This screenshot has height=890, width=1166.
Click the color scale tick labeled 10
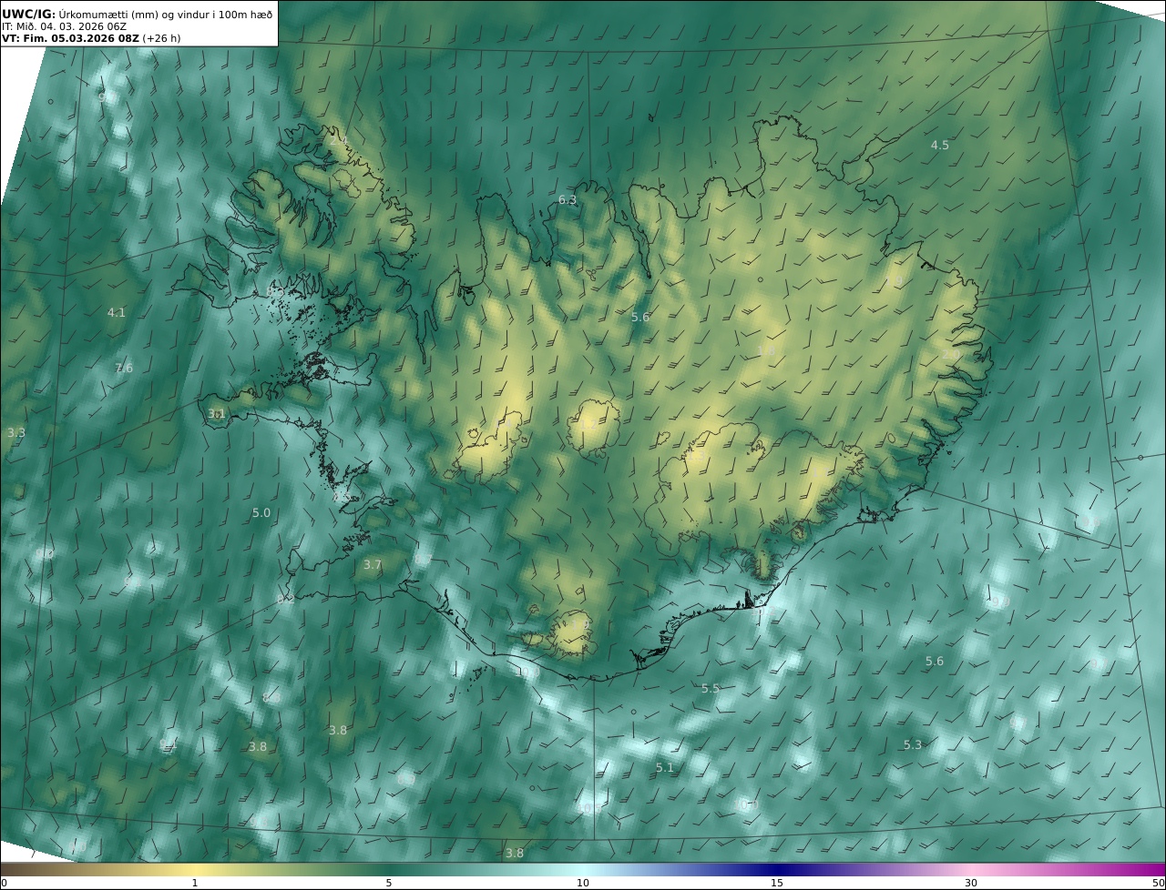point(583,883)
